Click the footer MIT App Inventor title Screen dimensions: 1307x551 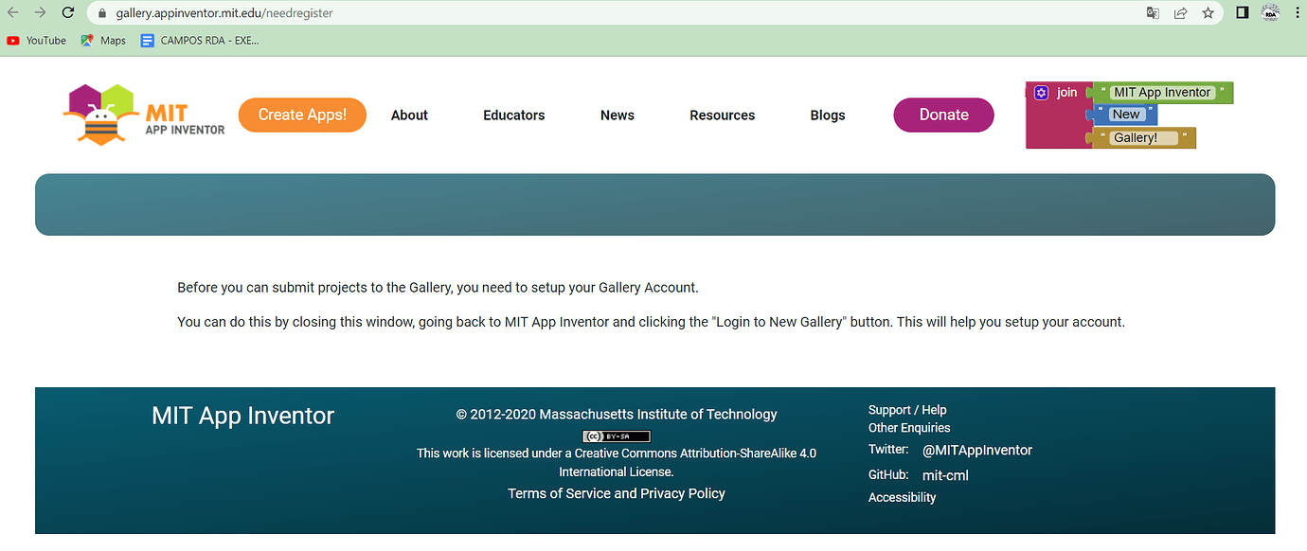[243, 416]
